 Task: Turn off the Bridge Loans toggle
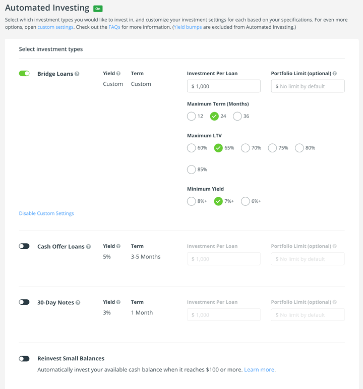(x=24, y=74)
